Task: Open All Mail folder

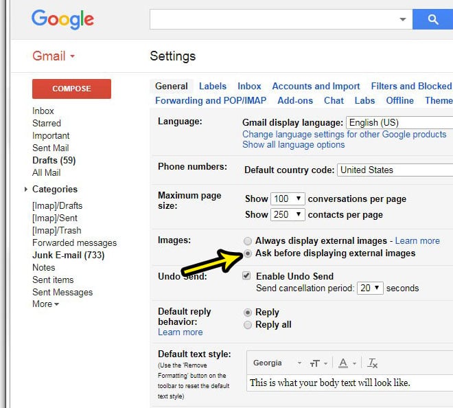Action: (46, 172)
